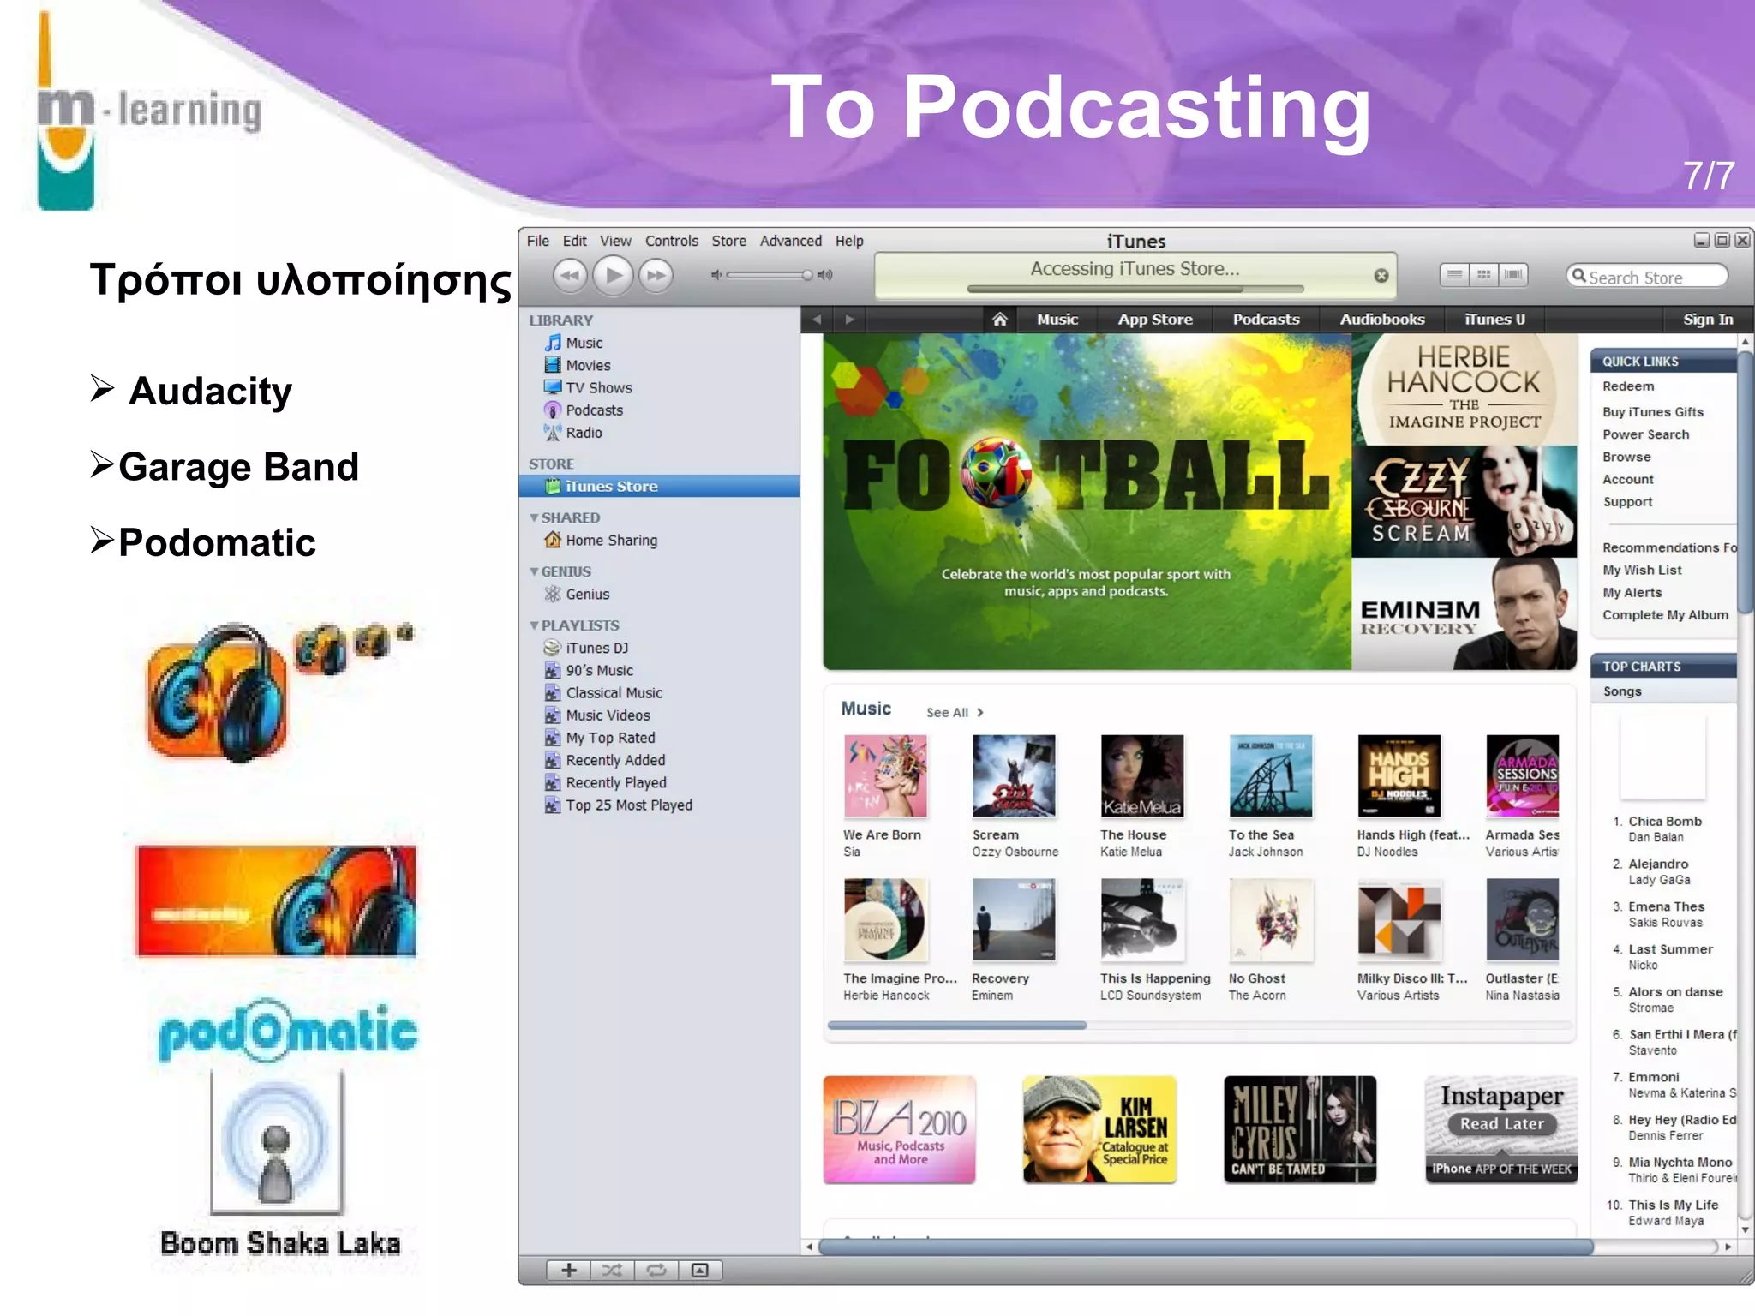1755x1316 pixels.
Task: Click the Rewind playback button
Action: pos(569,276)
